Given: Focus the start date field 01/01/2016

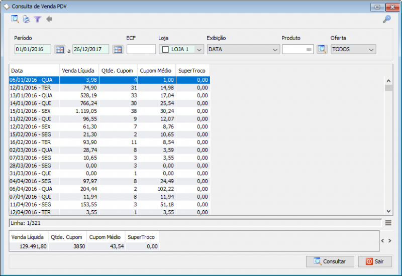Looking at the screenshot, I should coord(33,49).
